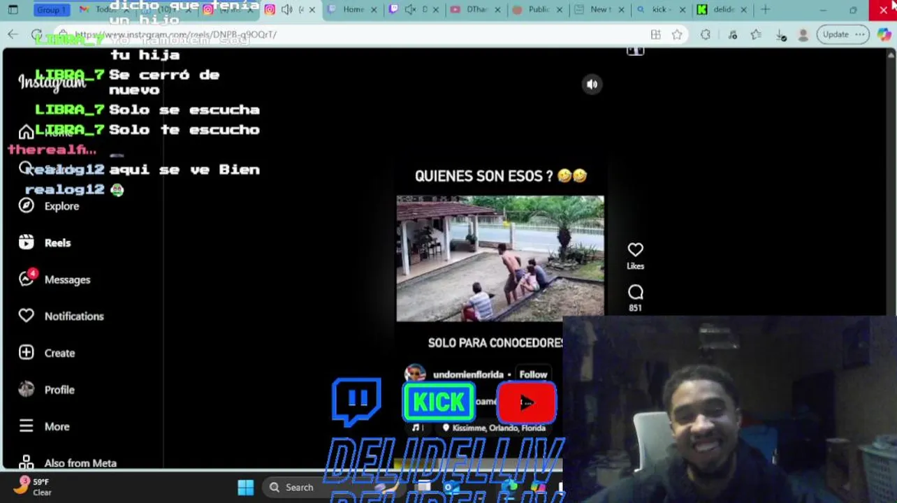
Task: Click the reel audio music note
Action: click(416, 428)
